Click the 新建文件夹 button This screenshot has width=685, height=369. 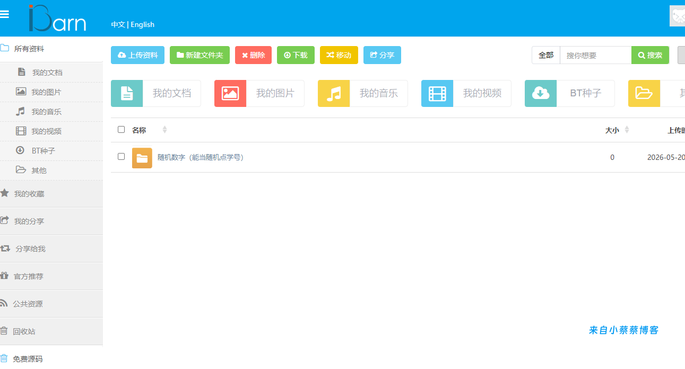pyautogui.click(x=200, y=55)
